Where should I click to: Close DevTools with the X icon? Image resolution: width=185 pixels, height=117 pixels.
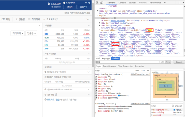click(x=183, y=2)
